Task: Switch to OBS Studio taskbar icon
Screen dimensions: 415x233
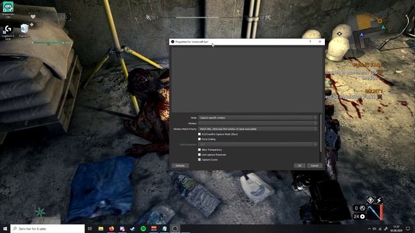Action: tap(175, 228)
